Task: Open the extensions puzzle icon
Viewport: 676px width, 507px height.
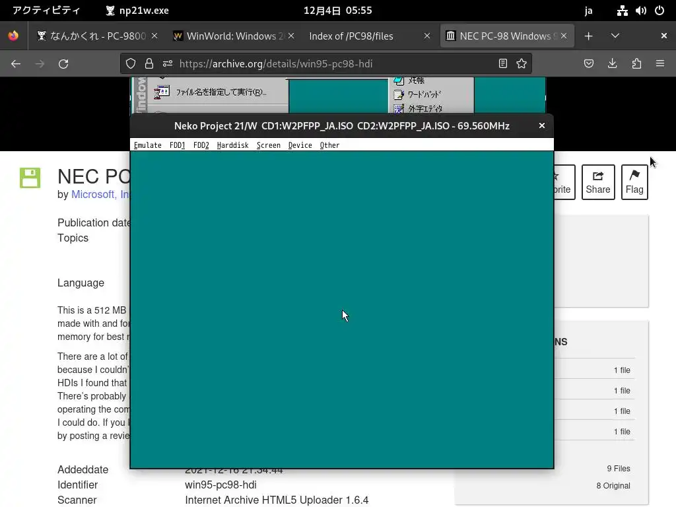Action: (x=636, y=64)
